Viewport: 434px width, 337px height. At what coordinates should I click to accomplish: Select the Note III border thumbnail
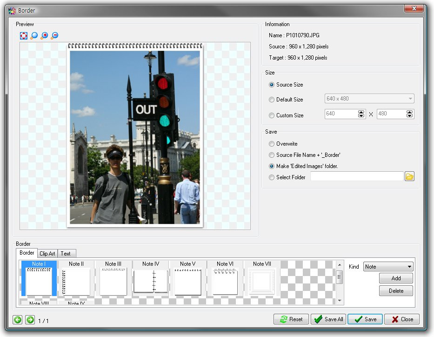[113, 278]
